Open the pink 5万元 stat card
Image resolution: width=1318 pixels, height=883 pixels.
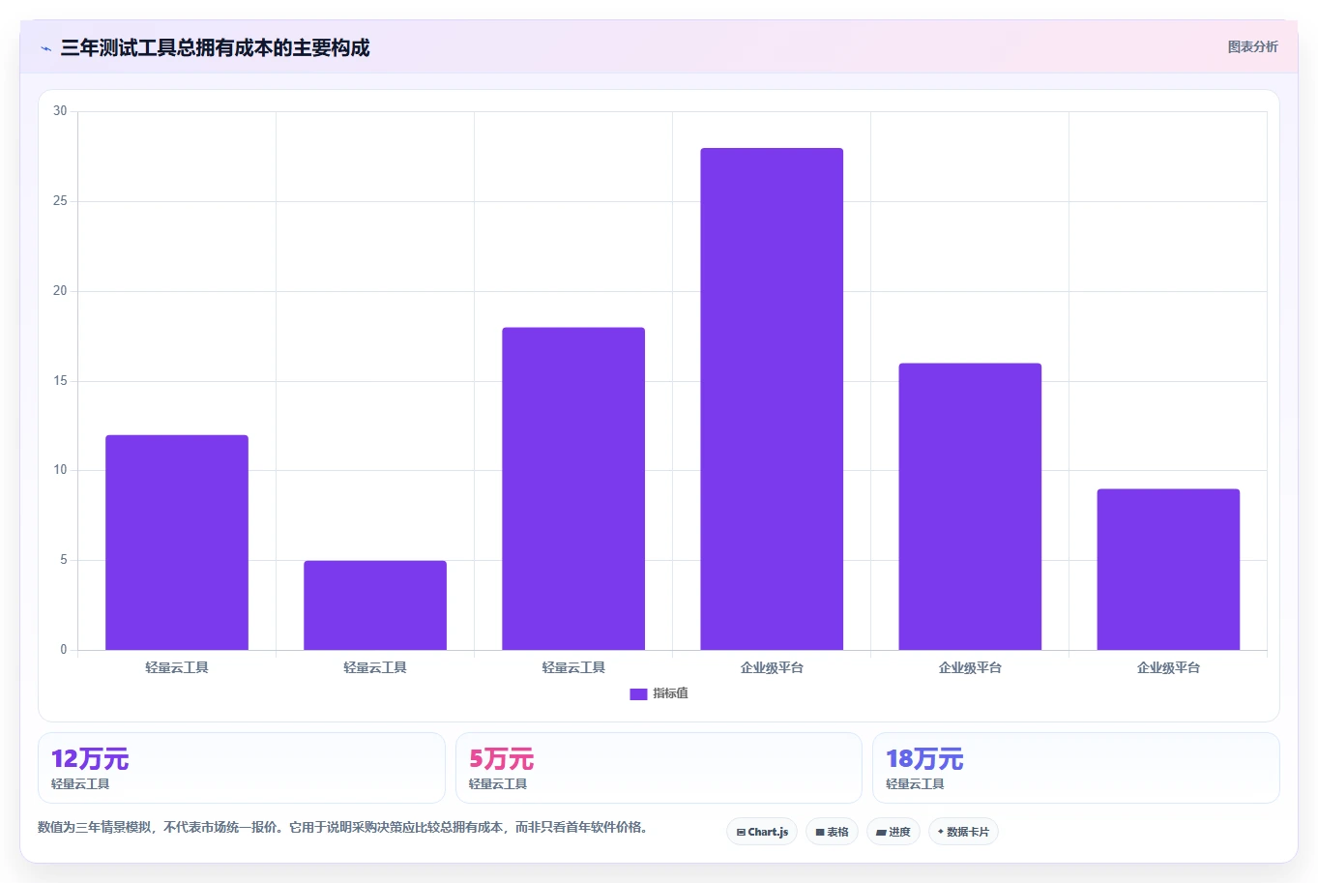point(659,768)
